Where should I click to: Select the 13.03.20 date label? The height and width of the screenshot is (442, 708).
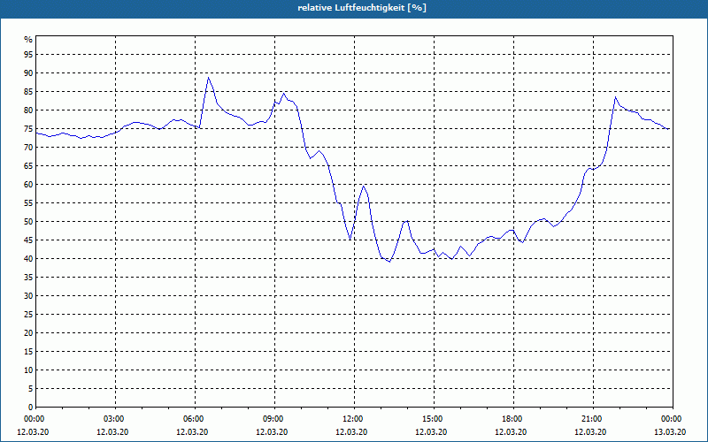pos(670,432)
